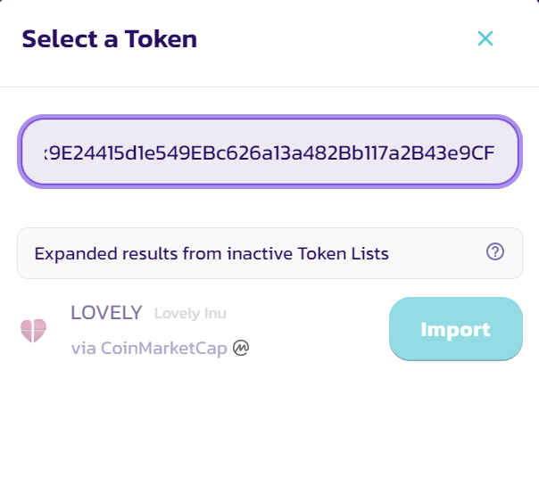The height and width of the screenshot is (477, 539).
Task: Click the icon after "via CoinMarketCap"
Action: [x=240, y=348]
